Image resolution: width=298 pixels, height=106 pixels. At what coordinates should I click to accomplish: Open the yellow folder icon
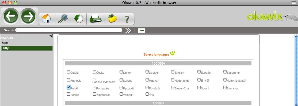coord(113,19)
